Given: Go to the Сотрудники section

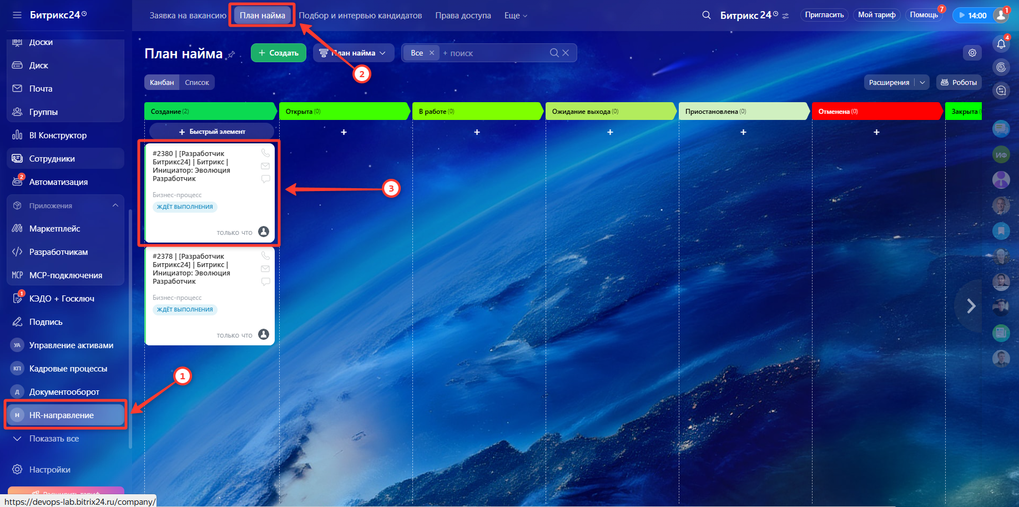Looking at the screenshot, I should (x=65, y=159).
